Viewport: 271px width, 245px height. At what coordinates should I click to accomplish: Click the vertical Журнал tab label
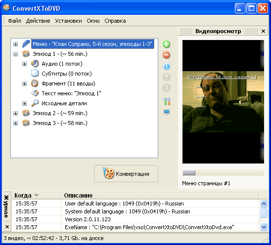(x=6, y=206)
